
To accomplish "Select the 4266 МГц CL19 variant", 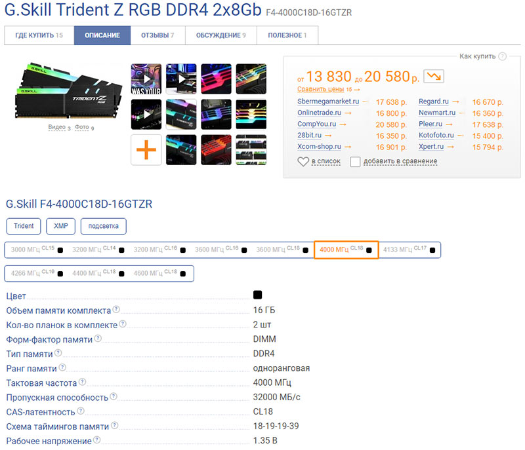I will [37, 273].
